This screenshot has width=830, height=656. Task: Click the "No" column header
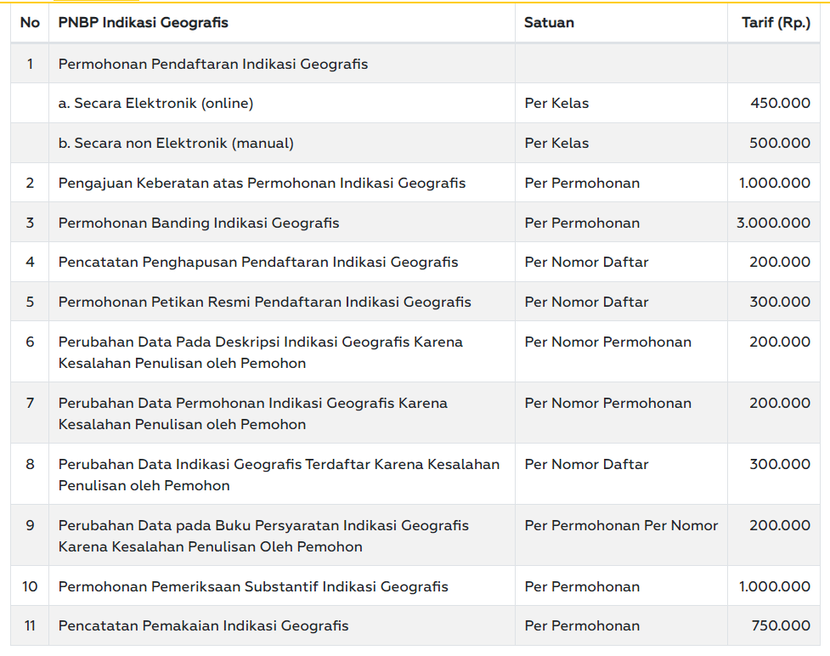[30, 23]
